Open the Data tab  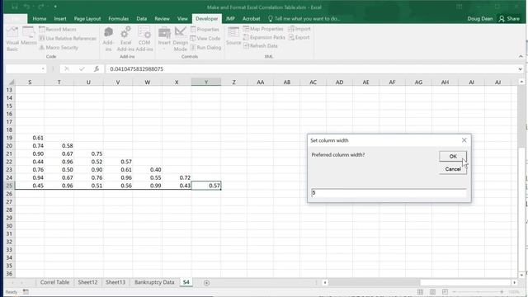(x=142, y=19)
